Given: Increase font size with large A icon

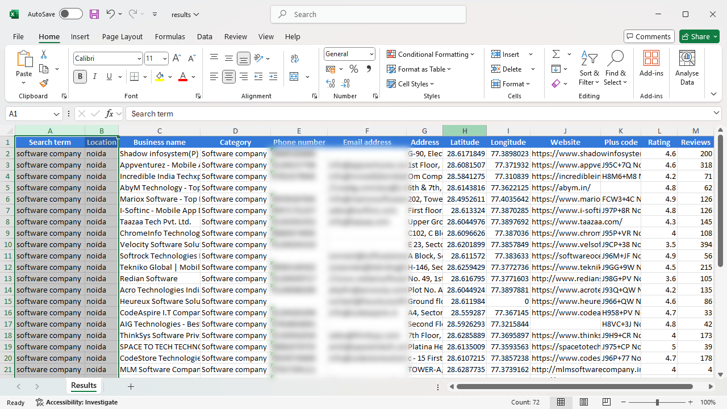Looking at the screenshot, I should (177, 58).
